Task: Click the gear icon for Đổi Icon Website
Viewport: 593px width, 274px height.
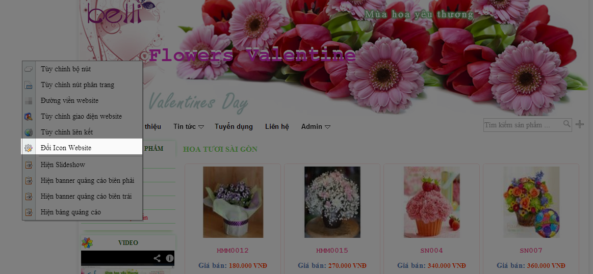Action: coord(29,148)
